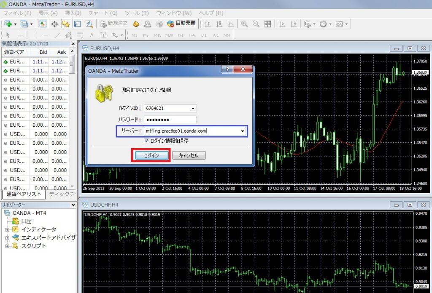Select the Text 'A' tool
This screenshot has height=293, width=432.
tap(92, 35)
